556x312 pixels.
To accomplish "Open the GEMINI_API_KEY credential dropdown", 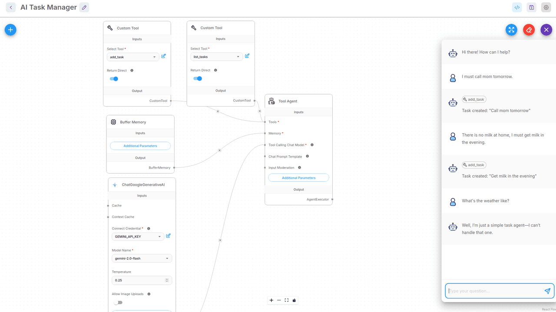I will click(x=138, y=236).
